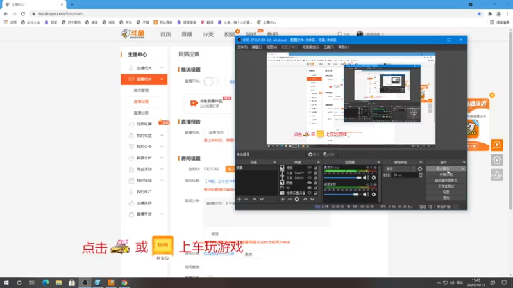
Task: Click orange play icon on Douyu right sidebar
Action: pyautogui.click(x=496, y=145)
